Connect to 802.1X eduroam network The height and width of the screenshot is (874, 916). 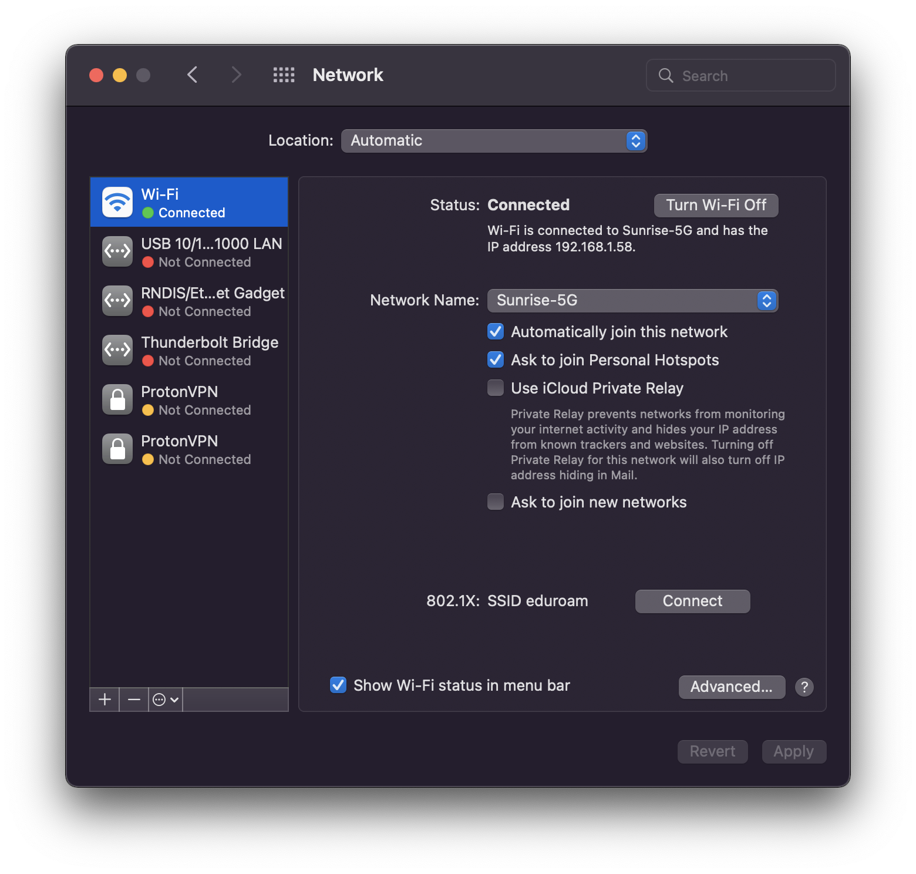click(x=692, y=601)
